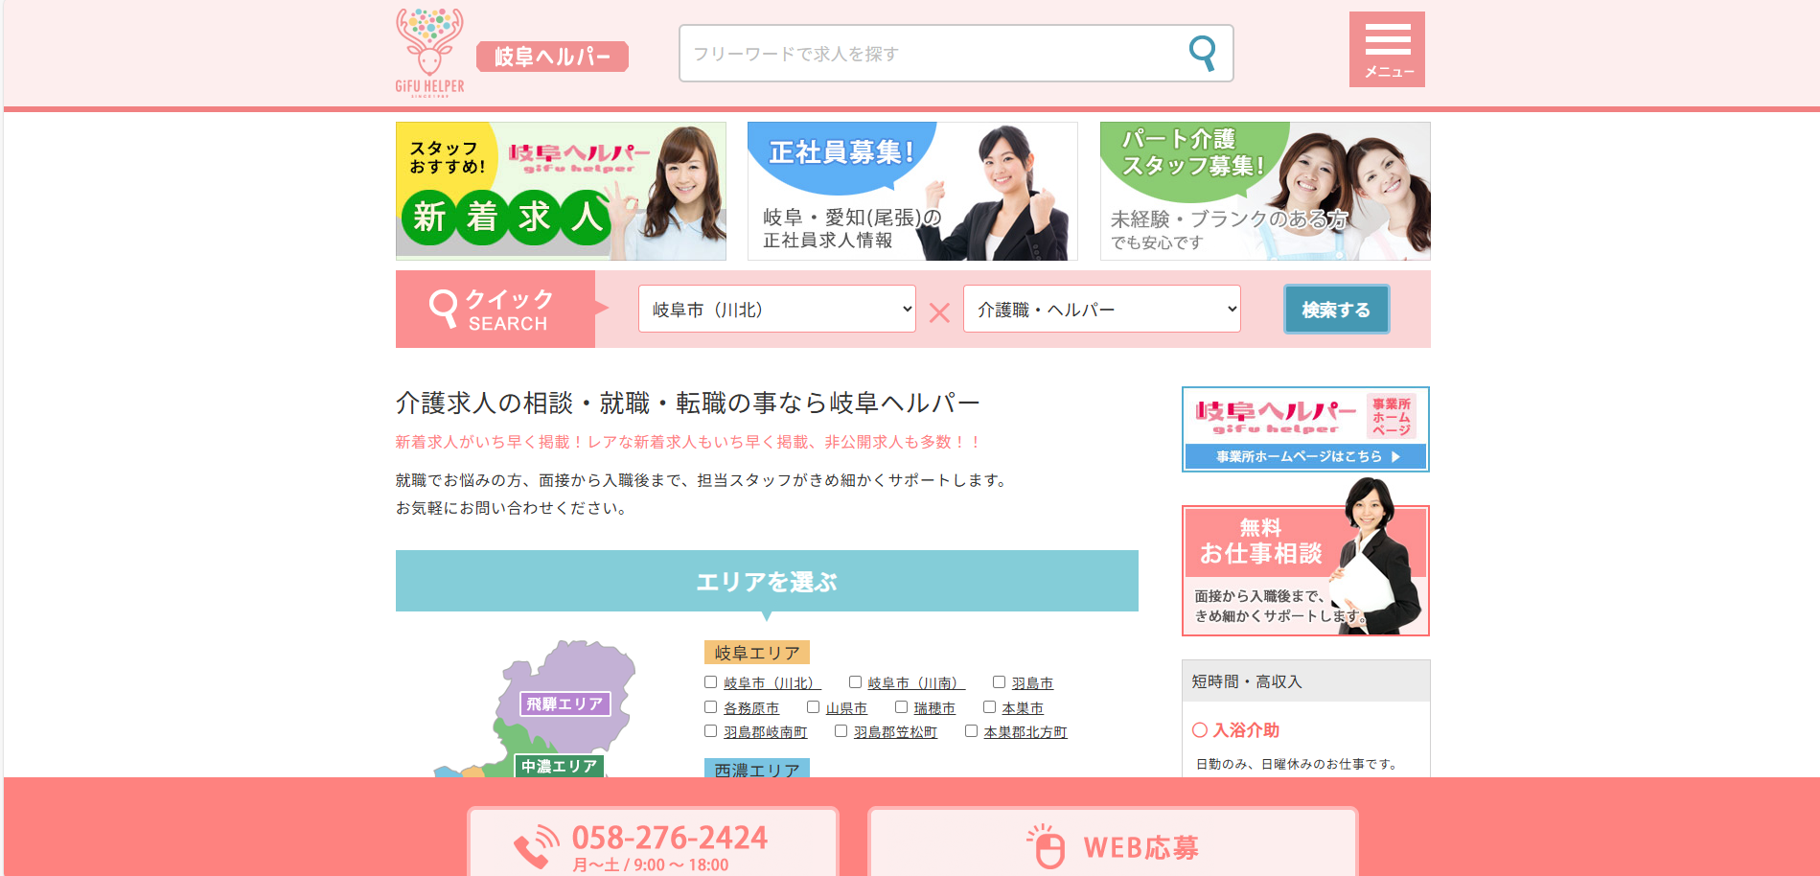Click the 検索する button
1820x876 pixels.
point(1336,310)
